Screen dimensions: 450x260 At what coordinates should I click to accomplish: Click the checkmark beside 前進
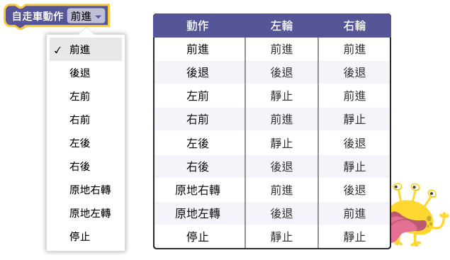pos(57,50)
